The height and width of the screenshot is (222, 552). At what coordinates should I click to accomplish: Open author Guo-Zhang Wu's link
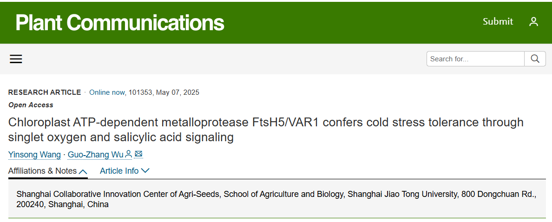tap(96, 155)
